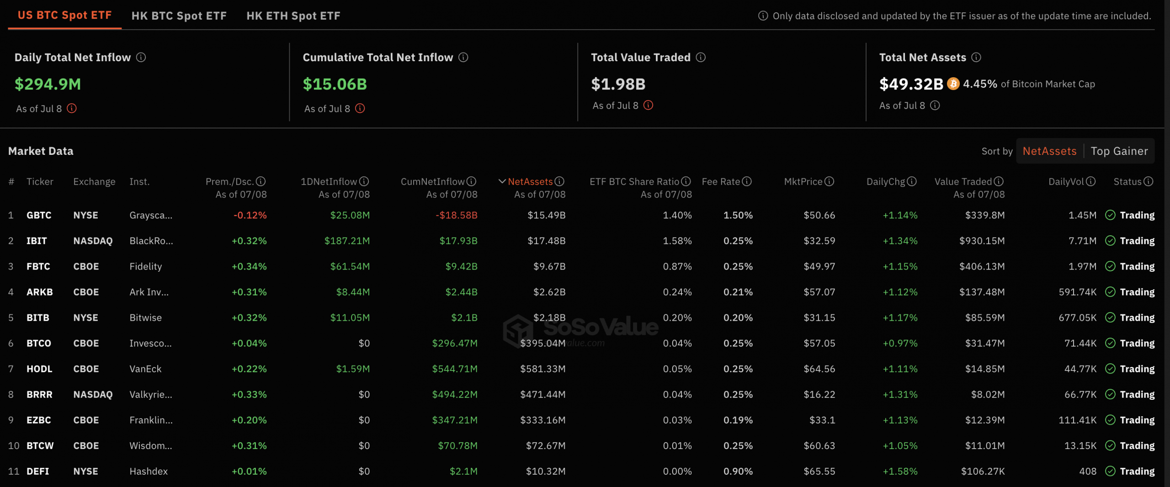Viewport: 1170px width, 487px height.
Task: Click DEFI trading status check icon
Action: click(1110, 471)
